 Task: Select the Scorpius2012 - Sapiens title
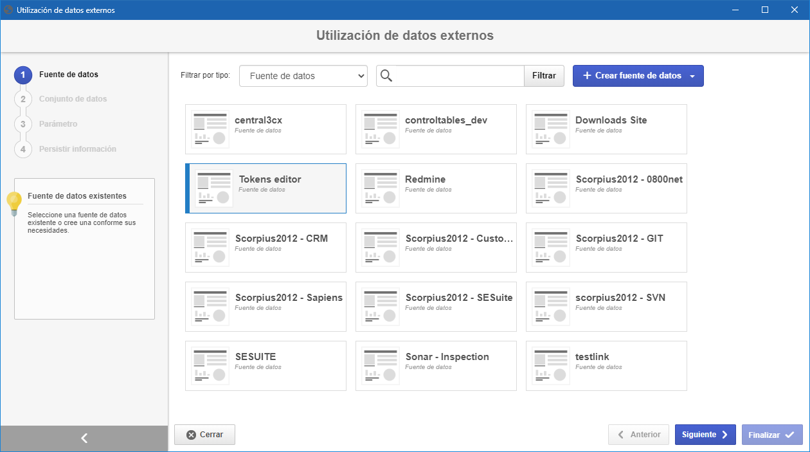pos(289,298)
